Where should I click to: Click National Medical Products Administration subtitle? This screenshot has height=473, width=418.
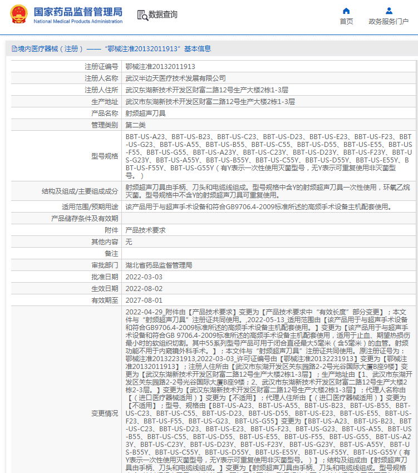[x=78, y=21]
